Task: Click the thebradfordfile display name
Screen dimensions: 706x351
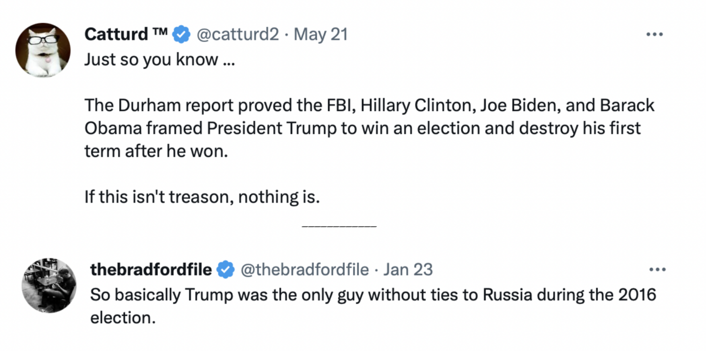Action: click(151, 270)
